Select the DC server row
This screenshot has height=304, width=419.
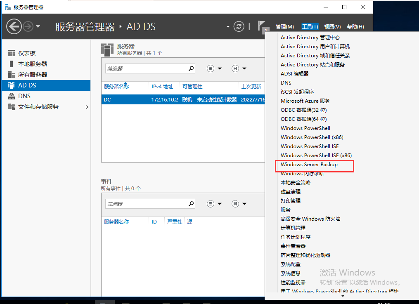pyautogui.click(x=183, y=99)
